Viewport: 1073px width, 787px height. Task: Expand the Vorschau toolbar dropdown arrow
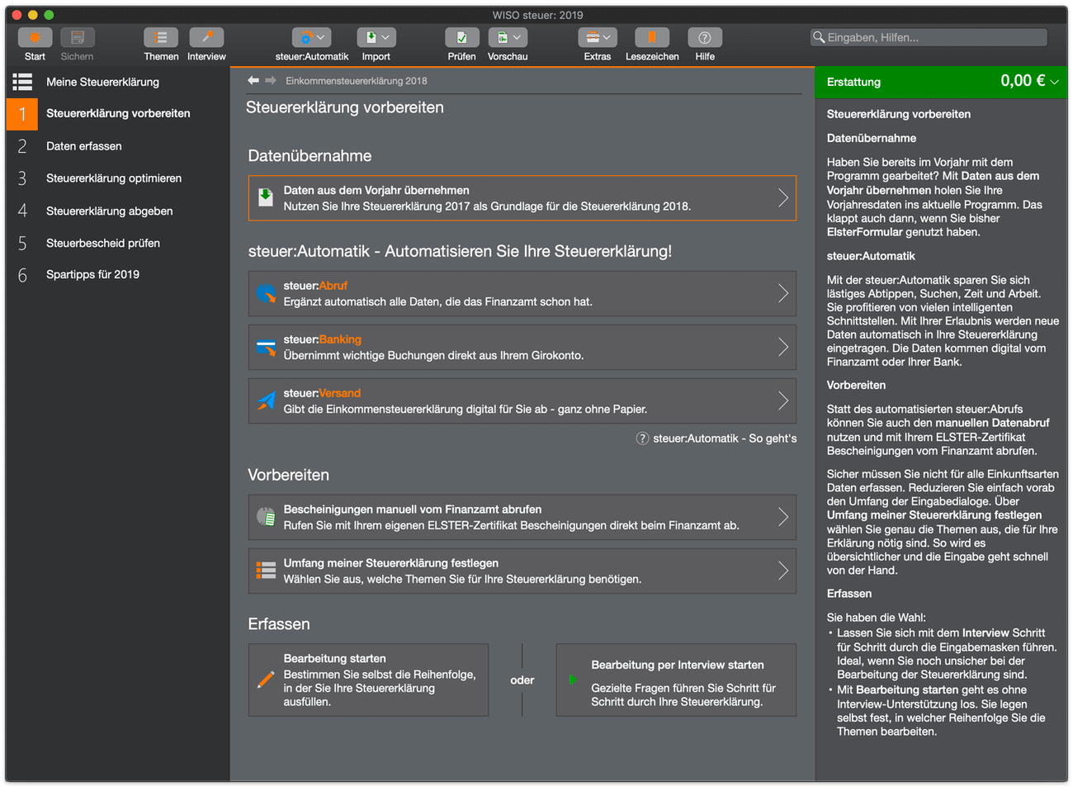tap(517, 37)
